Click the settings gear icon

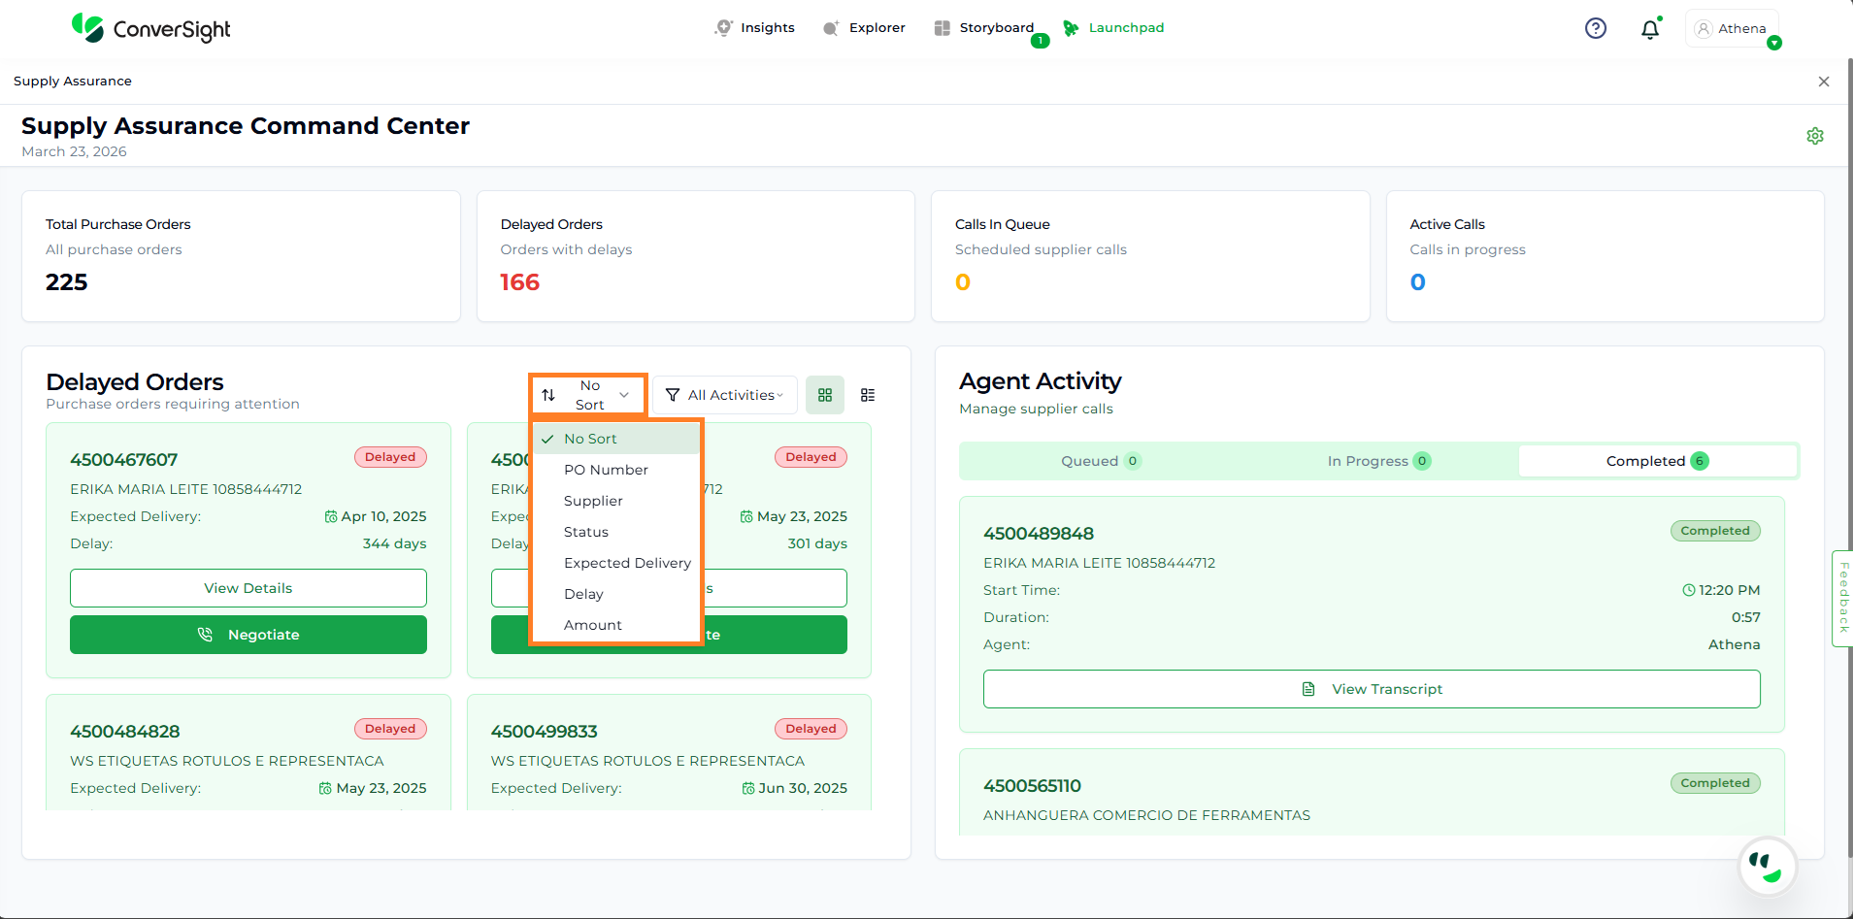point(1814,136)
